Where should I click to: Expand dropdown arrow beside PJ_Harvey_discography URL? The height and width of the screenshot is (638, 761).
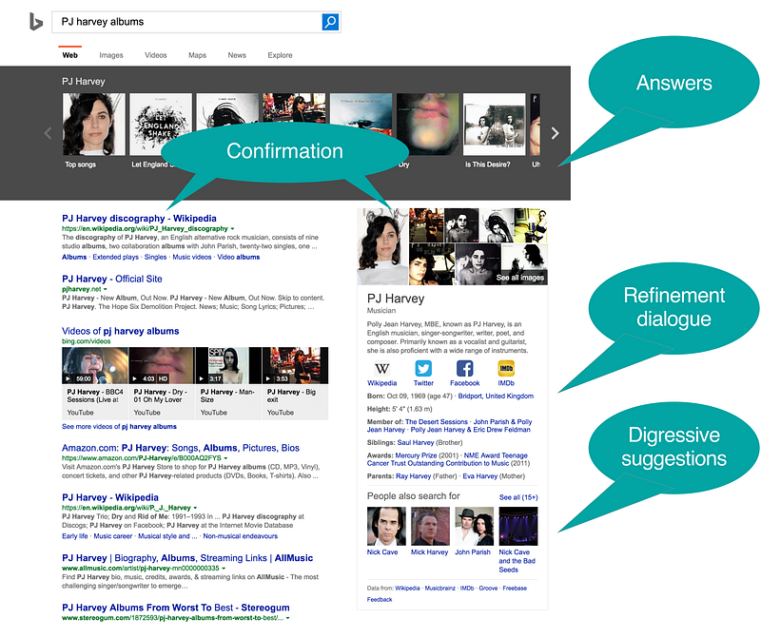coord(232,228)
